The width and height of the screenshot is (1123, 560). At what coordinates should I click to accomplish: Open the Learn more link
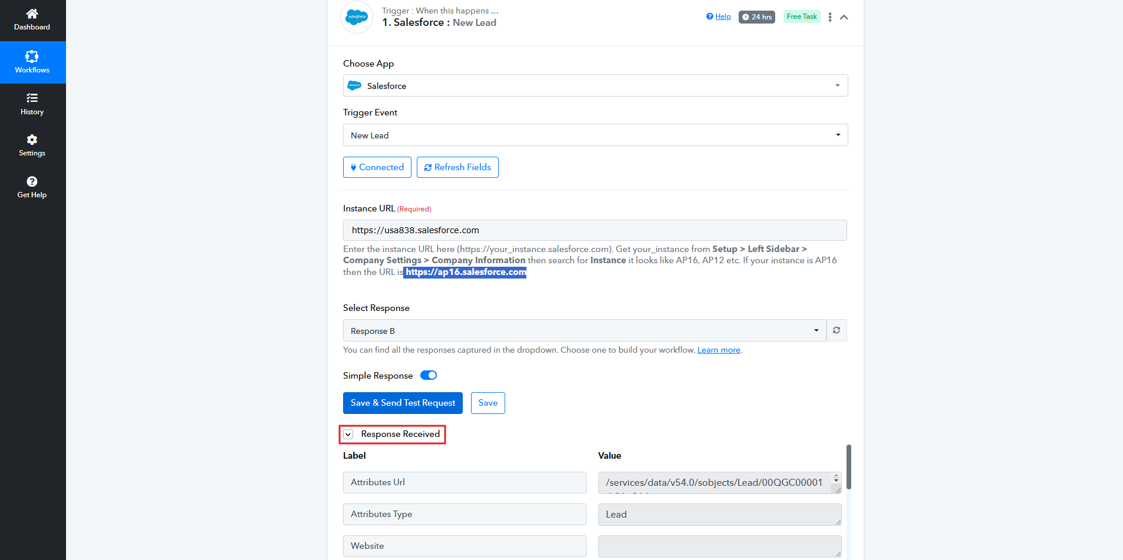[719, 350]
